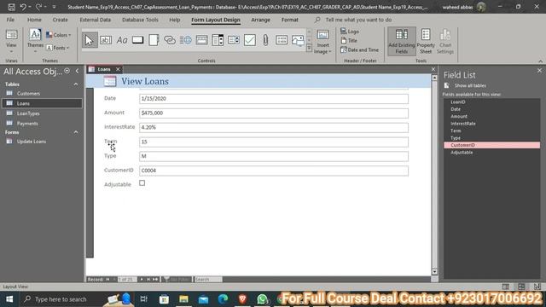Pick the Combo Box control icon
The height and width of the screenshot is (307, 546).
[218, 40]
